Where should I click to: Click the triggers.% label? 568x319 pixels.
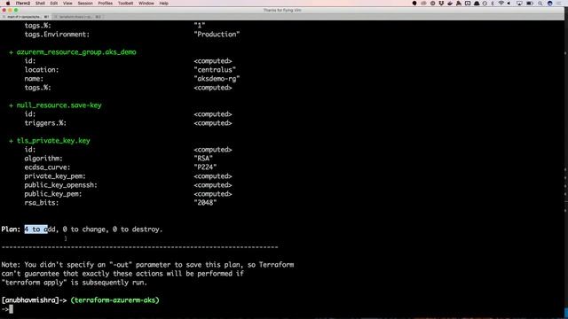click(x=45, y=123)
